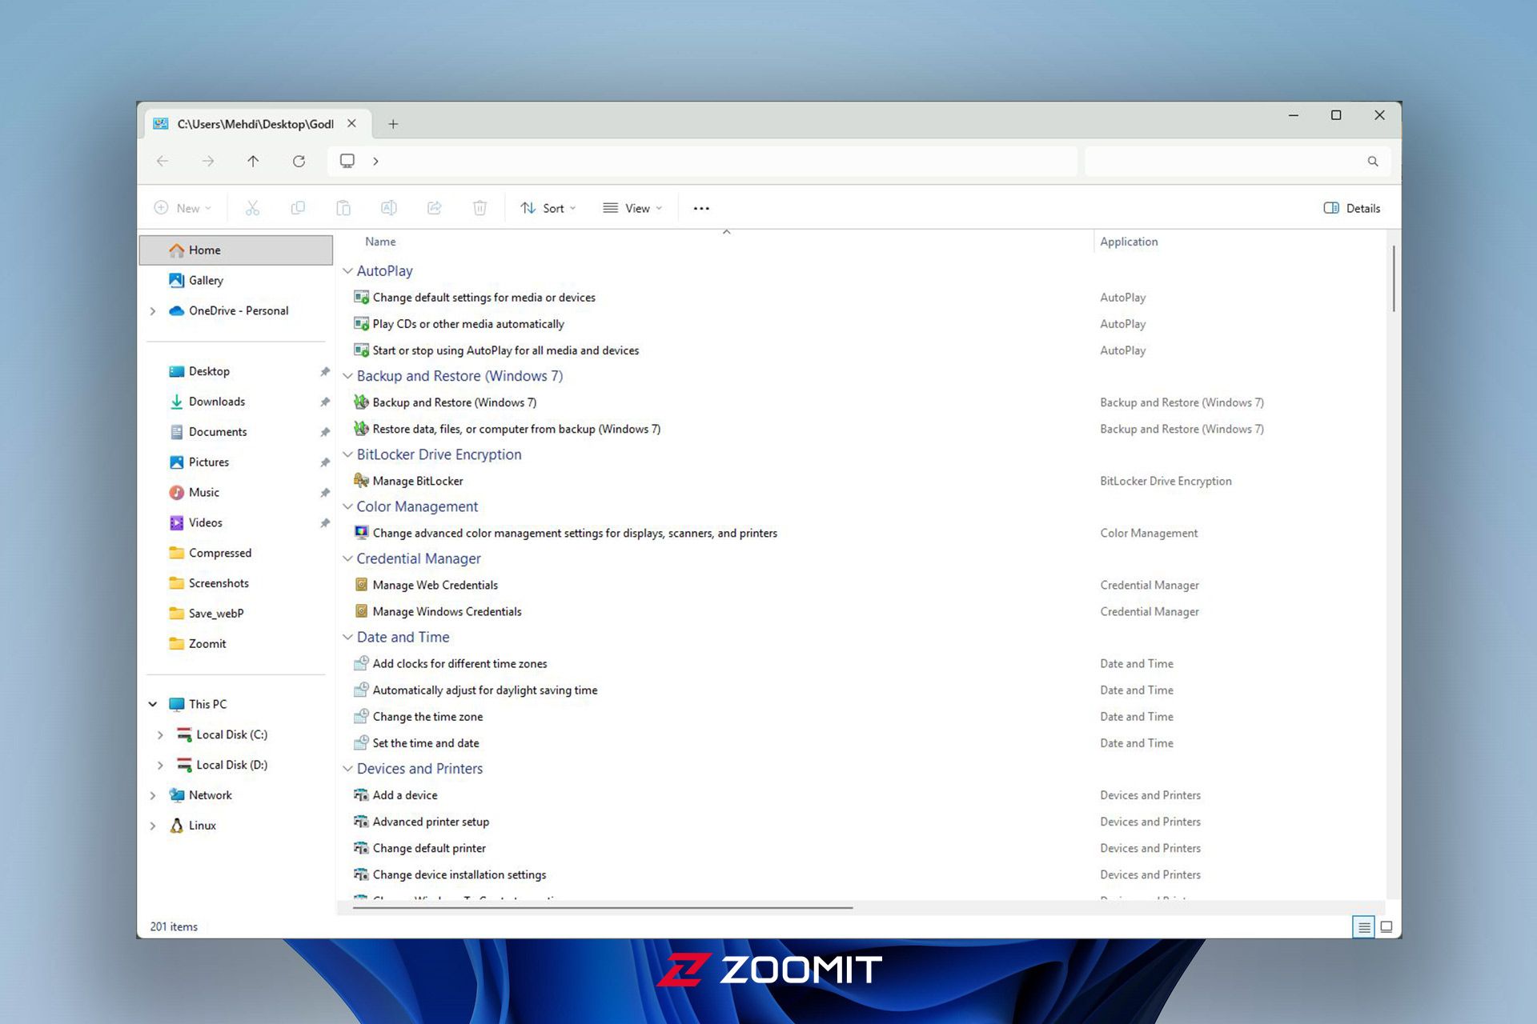Click the Cut scissors icon
Screen dimensions: 1537x1024
coord(252,208)
